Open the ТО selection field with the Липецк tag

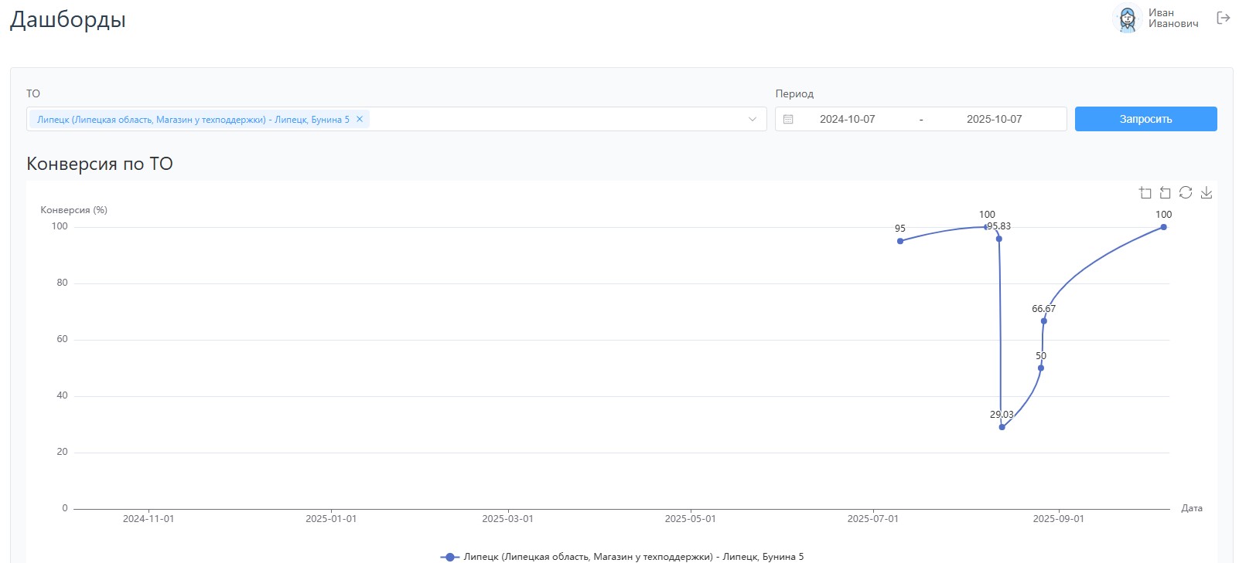557,119
